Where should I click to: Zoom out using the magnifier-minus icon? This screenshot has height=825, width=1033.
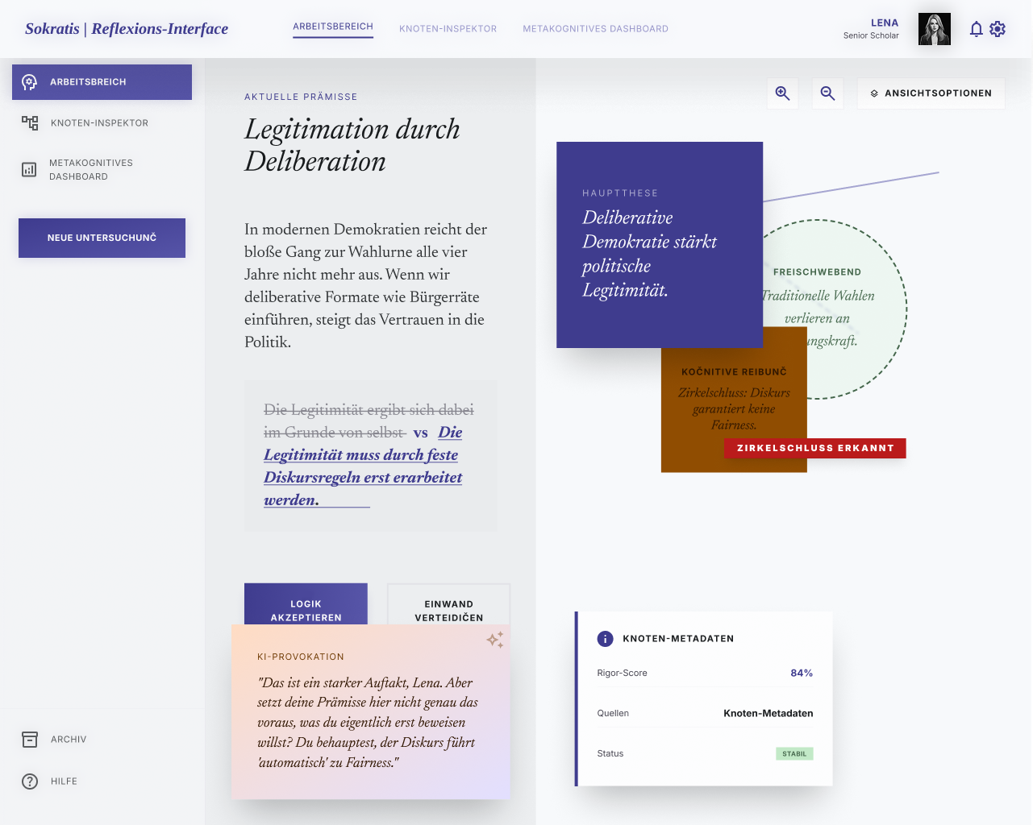click(x=827, y=93)
